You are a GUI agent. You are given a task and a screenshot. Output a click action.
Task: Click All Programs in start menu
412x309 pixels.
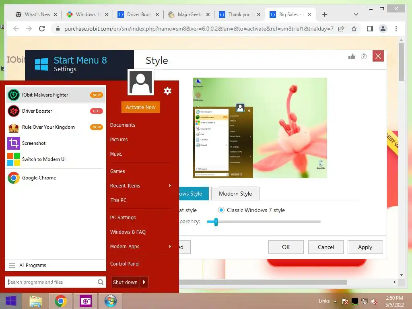pos(56,266)
